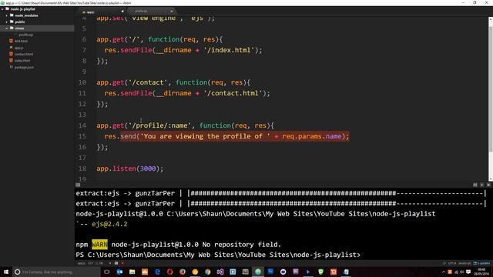493x277 pixels.
Task: Add new terminal with status bar plus icon
Action: pos(110,263)
